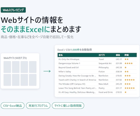This screenshot has height=116, width=140.
Task: Click the £19.55 price
Action: [119, 92]
